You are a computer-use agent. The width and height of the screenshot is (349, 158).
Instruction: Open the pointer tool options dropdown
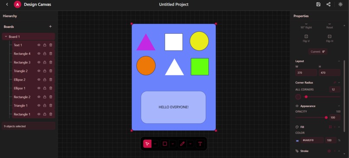[x=155, y=144]
